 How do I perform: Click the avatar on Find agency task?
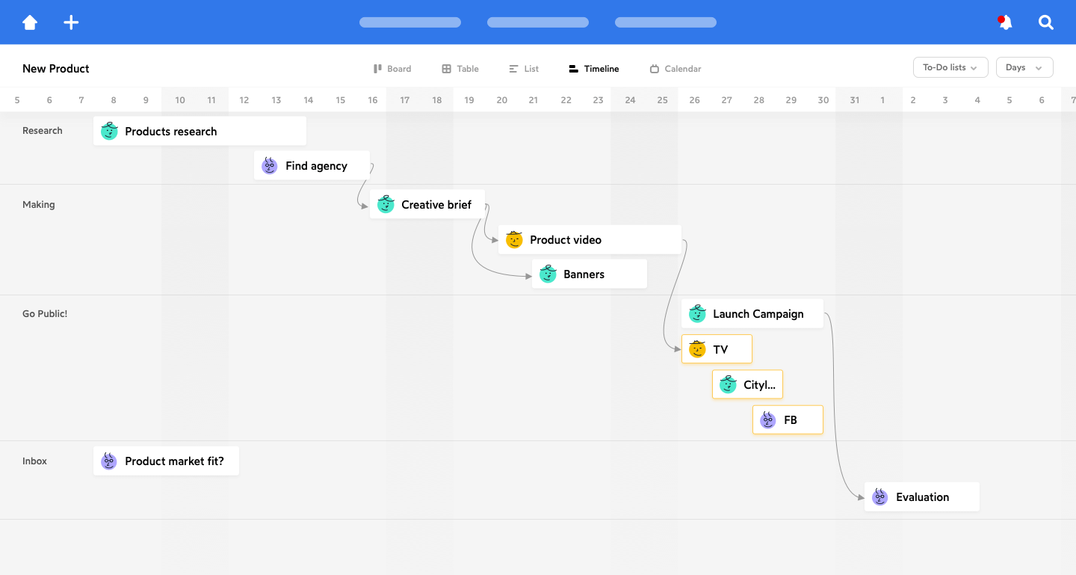(270, 166)
